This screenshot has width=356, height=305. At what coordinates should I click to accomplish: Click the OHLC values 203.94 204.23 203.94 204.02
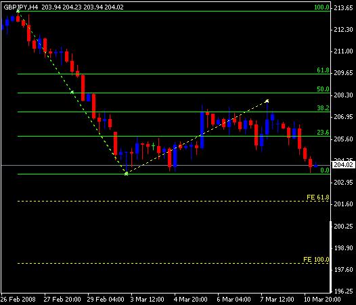[x=83, y=7]
